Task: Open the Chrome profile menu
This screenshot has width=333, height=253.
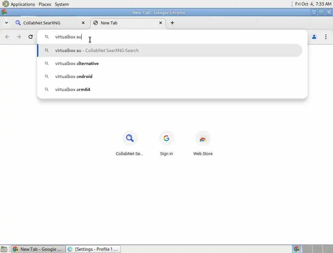Action: point(314,37)
